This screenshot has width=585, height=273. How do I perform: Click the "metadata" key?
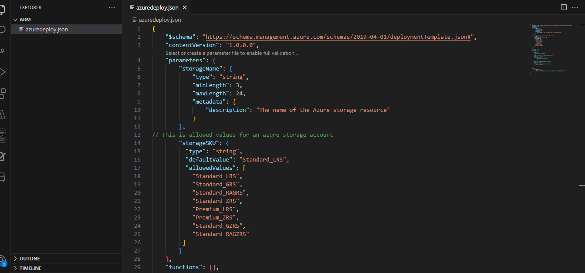[x=209, y=102]
